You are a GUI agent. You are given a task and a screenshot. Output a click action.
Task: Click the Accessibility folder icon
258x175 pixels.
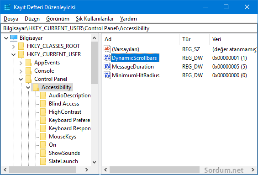[x=36, y=87]
